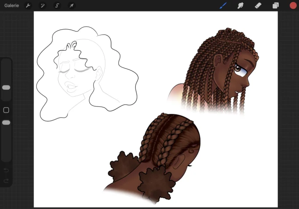The width and height of the screenshot is (299, 209).
Task: Open the Actions wrench menu
Action: (x=28, y=6)
